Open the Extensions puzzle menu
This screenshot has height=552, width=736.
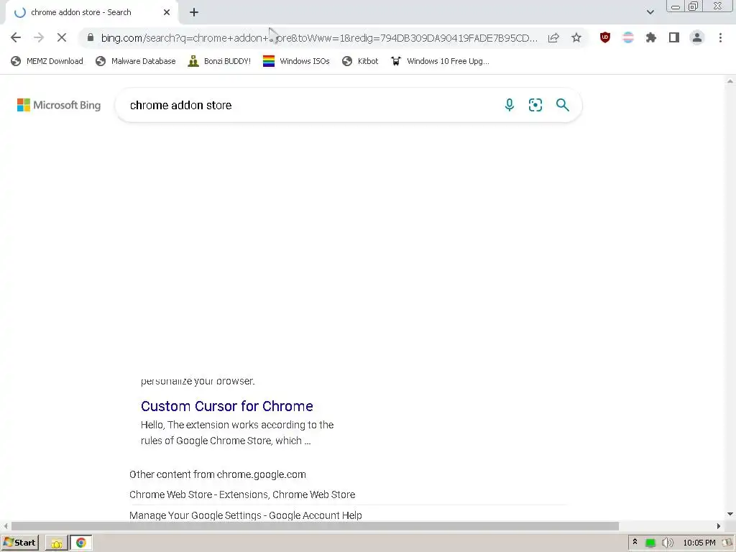(x=651, y=37)
